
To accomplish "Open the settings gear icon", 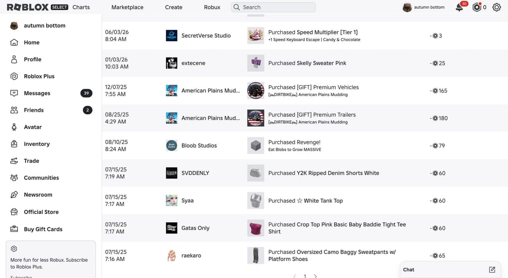I will click(x=497, y=7).
